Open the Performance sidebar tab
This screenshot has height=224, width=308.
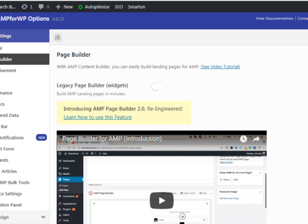25,93
